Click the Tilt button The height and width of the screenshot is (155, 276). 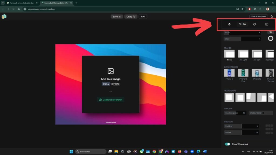[271, 32]
